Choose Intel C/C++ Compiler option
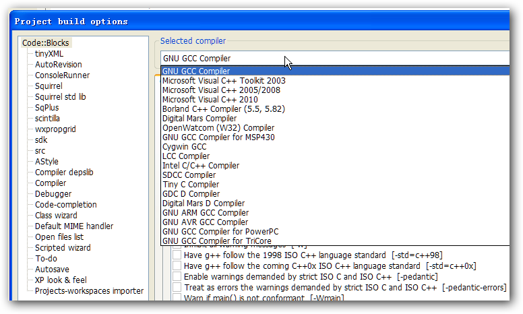This screenshot has width=523, height=314. point(335,166)
